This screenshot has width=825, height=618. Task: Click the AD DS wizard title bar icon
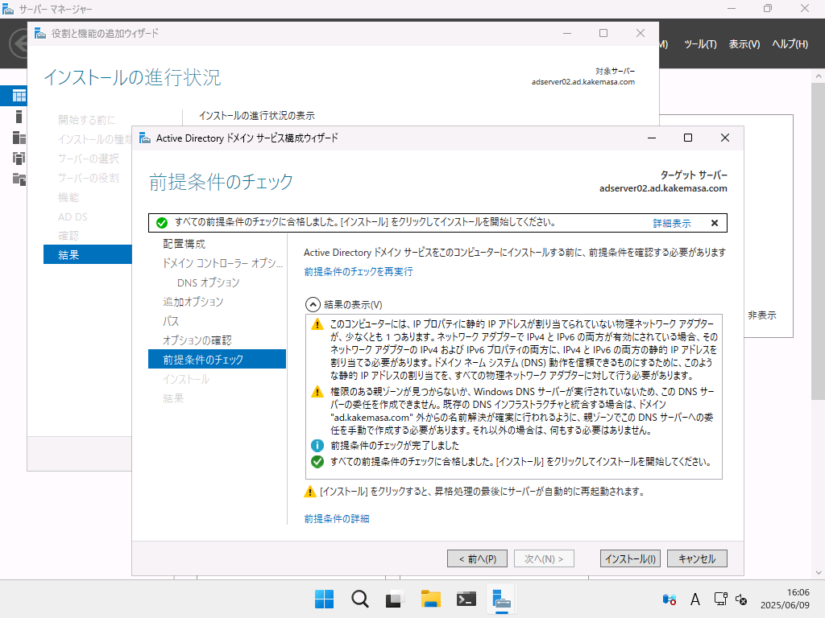pyautogui.click(x=145, y=138)
